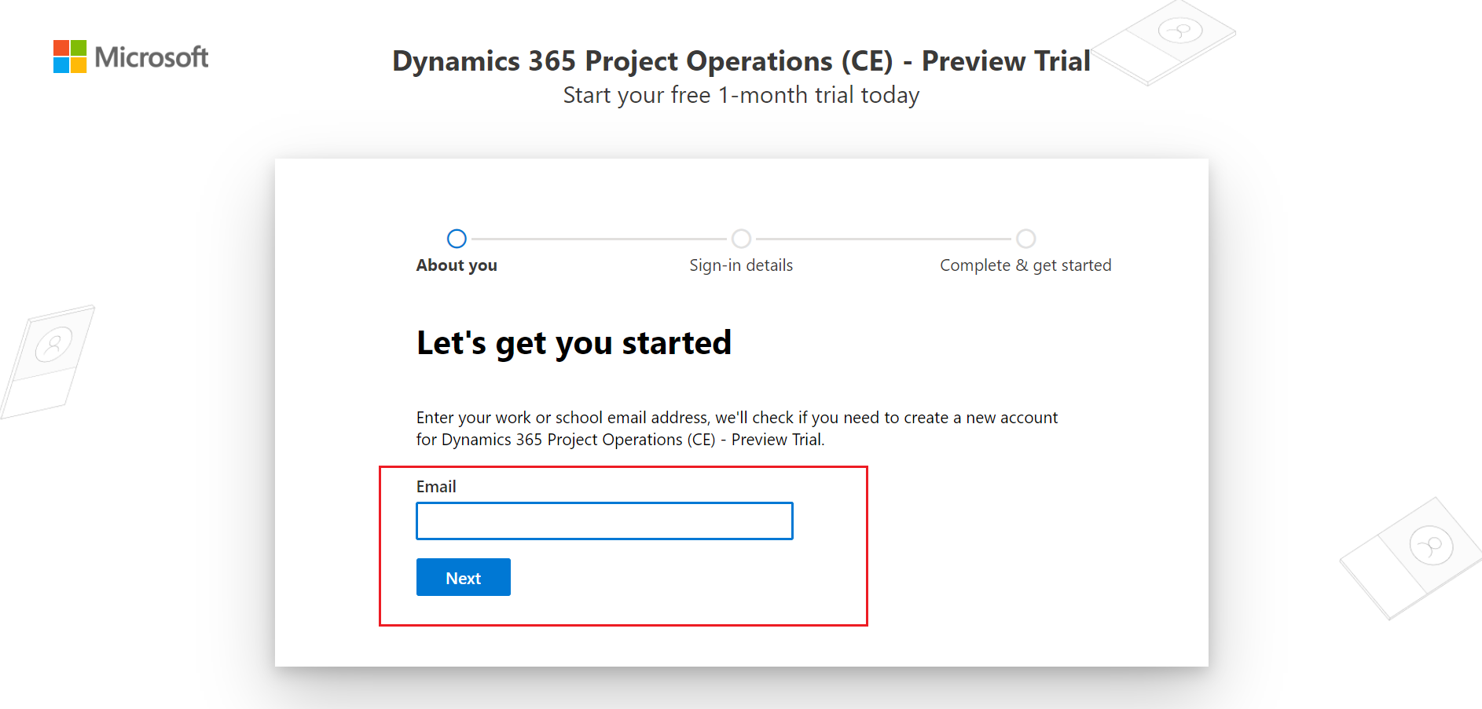Focus the Email input field
The height and width of the screenshot is (709, 1482).
[604, 521]
